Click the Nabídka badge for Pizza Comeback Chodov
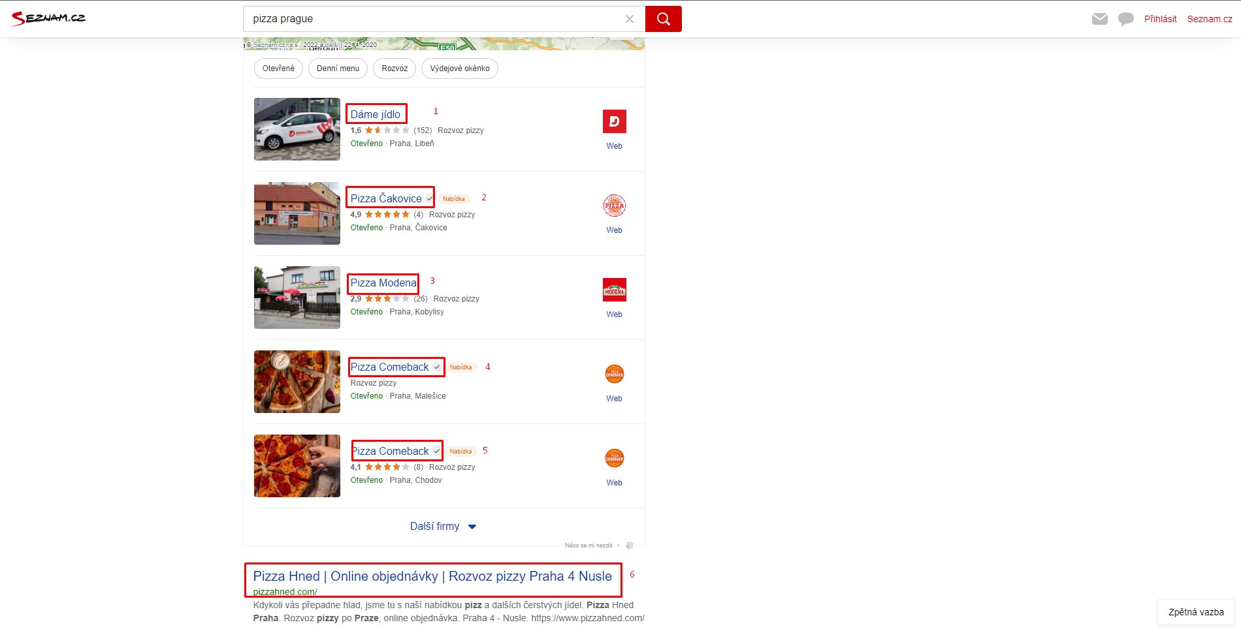 (460, 452)
